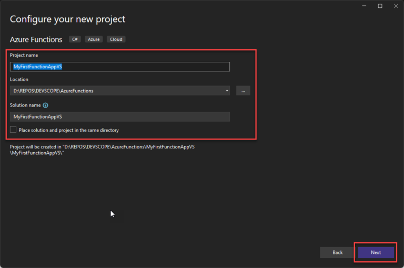Open the folder browse ellipsis button
This screenshot has width=404, height=268.
243,91
